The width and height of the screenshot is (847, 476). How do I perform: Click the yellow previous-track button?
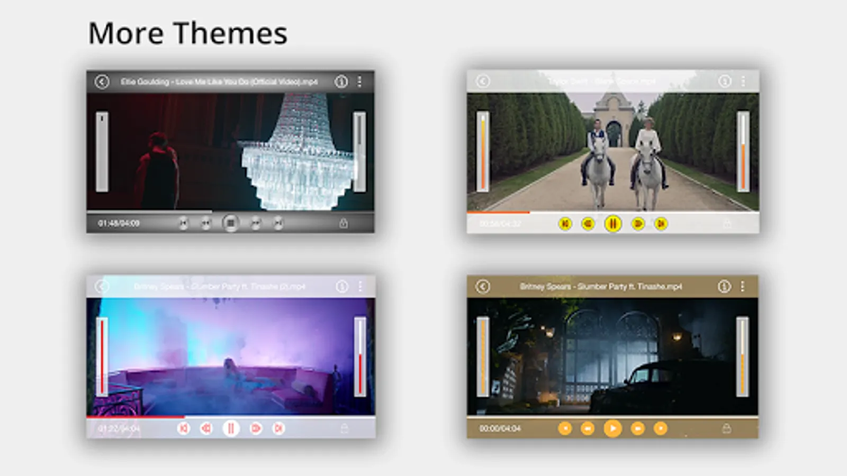(565, 224)
